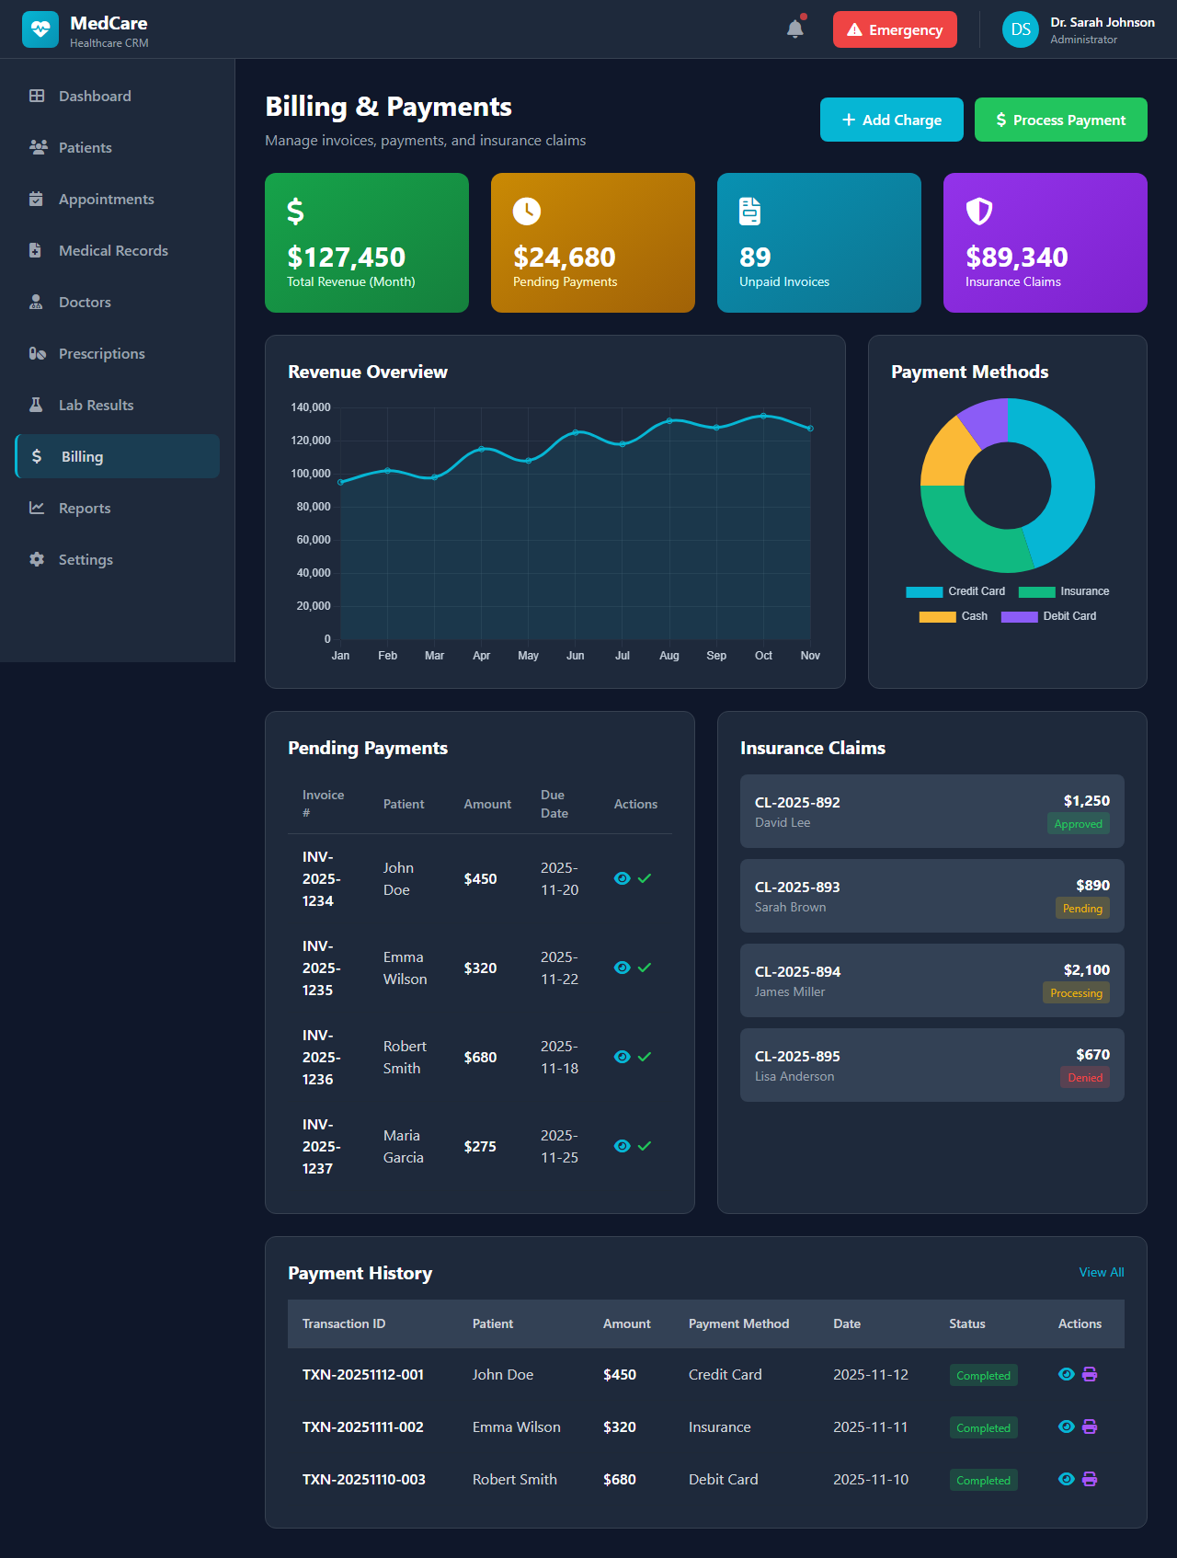
Task: Open insurance claim CL-2025-894 for James Miller
Action: [931, 980]
